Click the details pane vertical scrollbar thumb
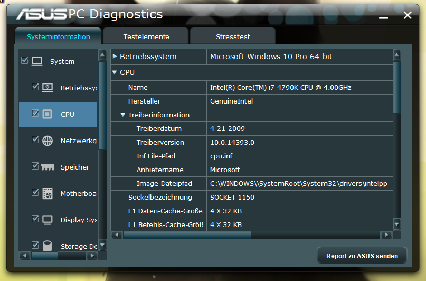The width and height of the screenshot is (426, 281). (396, 88)
